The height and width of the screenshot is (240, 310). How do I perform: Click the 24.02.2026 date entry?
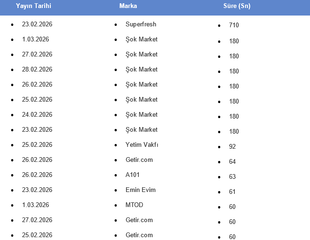click(x=37, y=114)
